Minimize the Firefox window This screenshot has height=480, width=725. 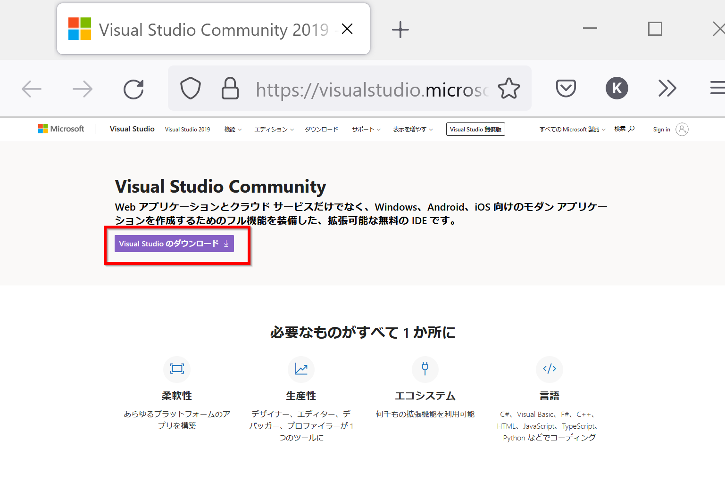tap(590, 29)
